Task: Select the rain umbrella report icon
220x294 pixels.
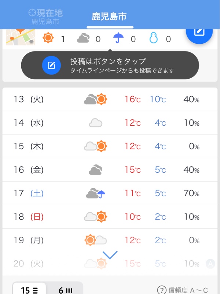Action: tap(118, 38)
